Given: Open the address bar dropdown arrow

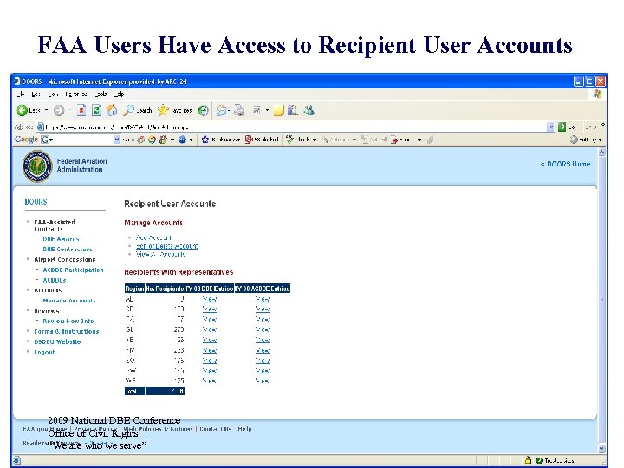Looking at the screenshot, I should (550, 127).
